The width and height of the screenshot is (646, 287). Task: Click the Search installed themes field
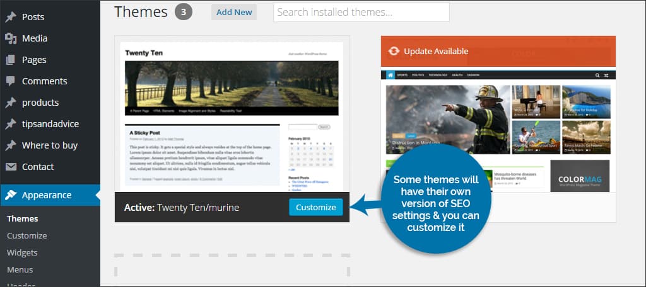coord(361,13)
